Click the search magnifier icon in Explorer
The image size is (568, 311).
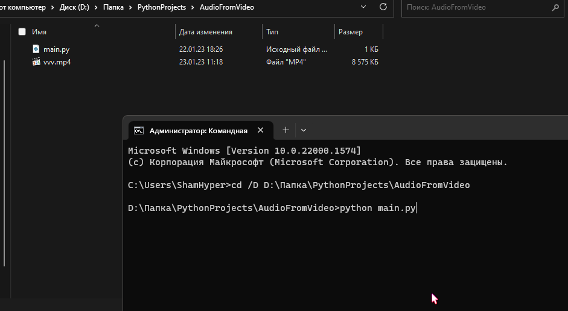pyautogui.click(x=555, y=7)
